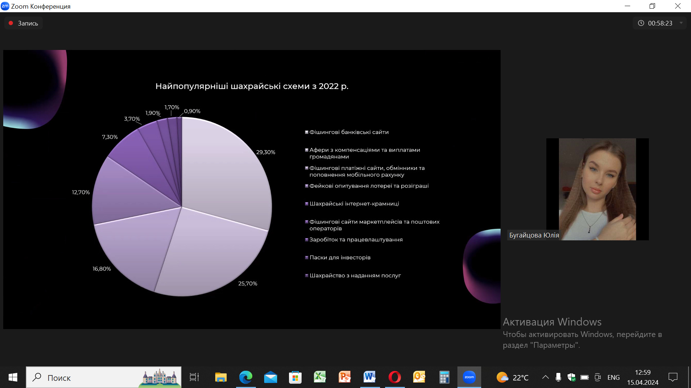This screenshot has width=691, height=388.
Task: Switch the ENG input language
Action: tap(613, 377)
